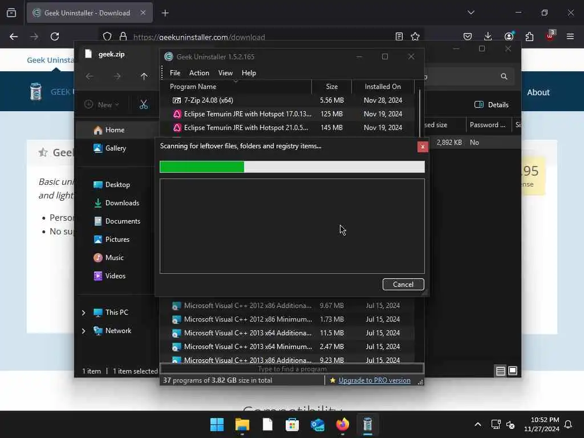Viewport: 584px width, 438px height.
Task: Open Firefox extensions puzzle icon
Action: tap(529, 36)
